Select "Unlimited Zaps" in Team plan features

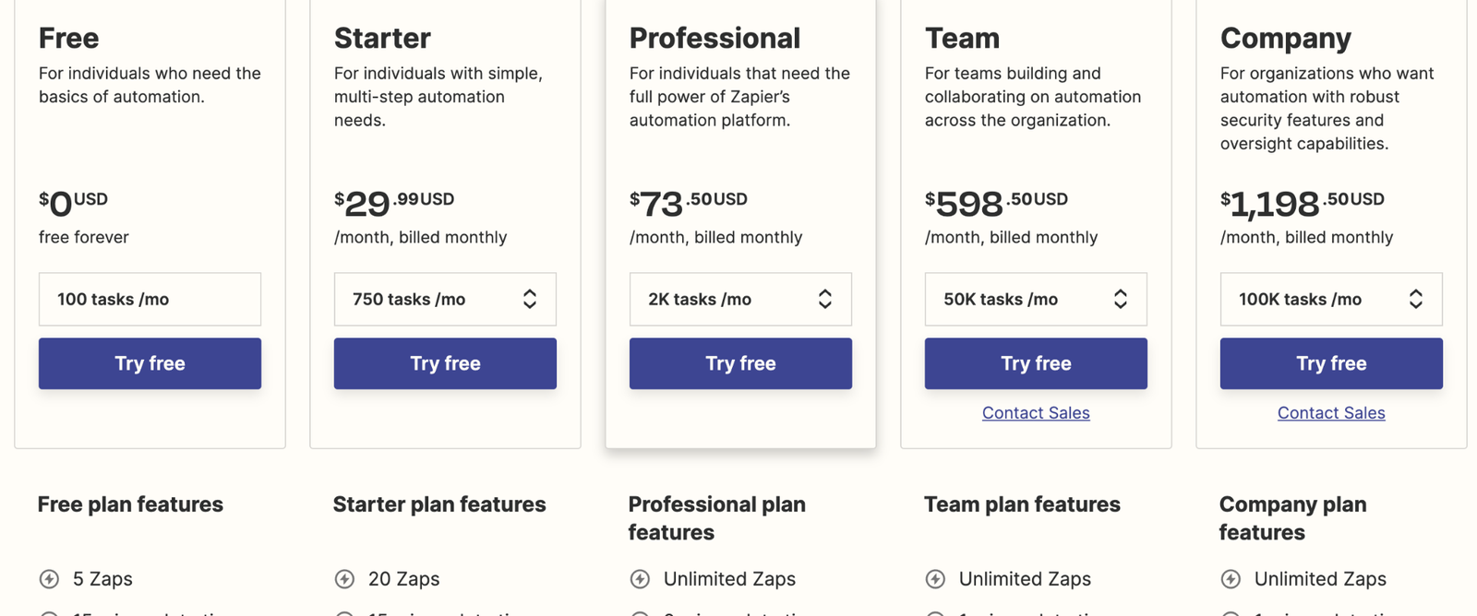click(1025, 579)
